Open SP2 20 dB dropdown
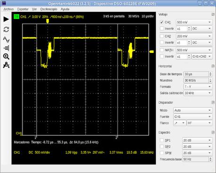Image resolution: width=216 pixels, height=173 pixels. coord(197,147)
